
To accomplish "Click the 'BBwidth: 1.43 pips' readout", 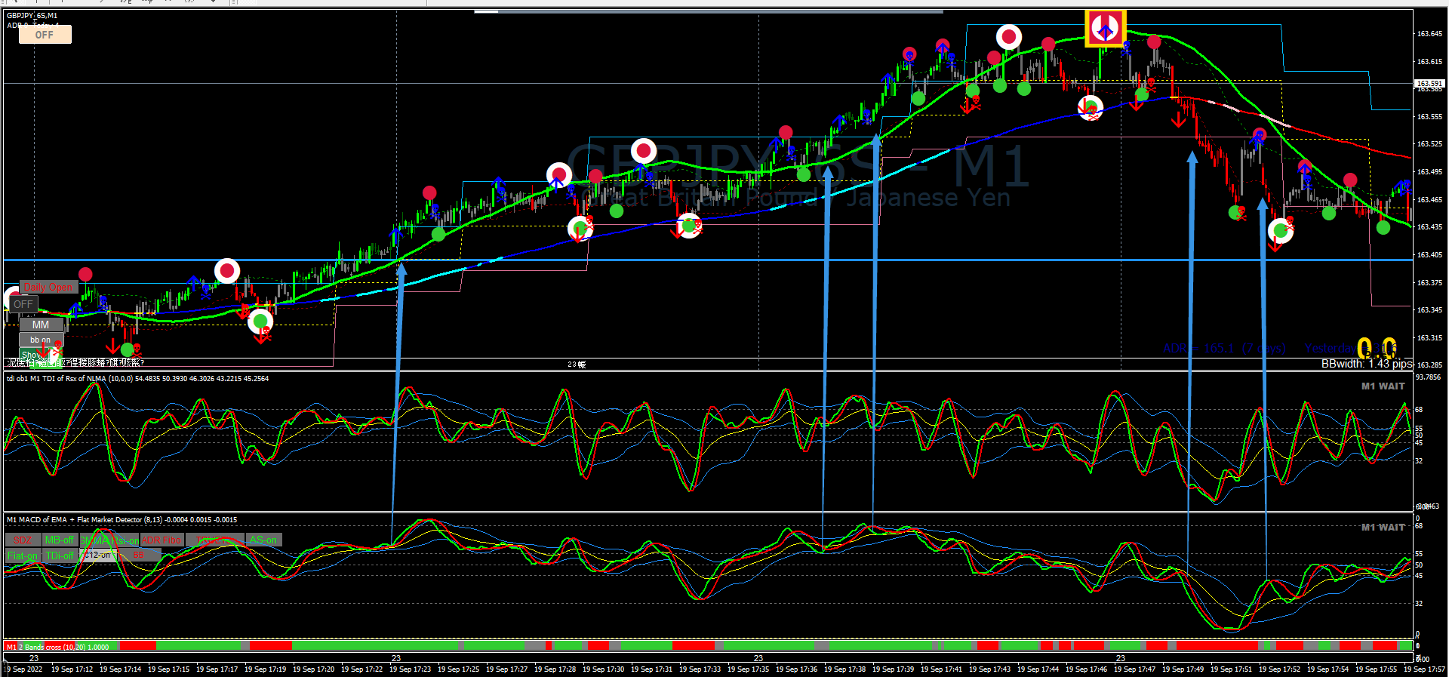I will [1366, 364].
